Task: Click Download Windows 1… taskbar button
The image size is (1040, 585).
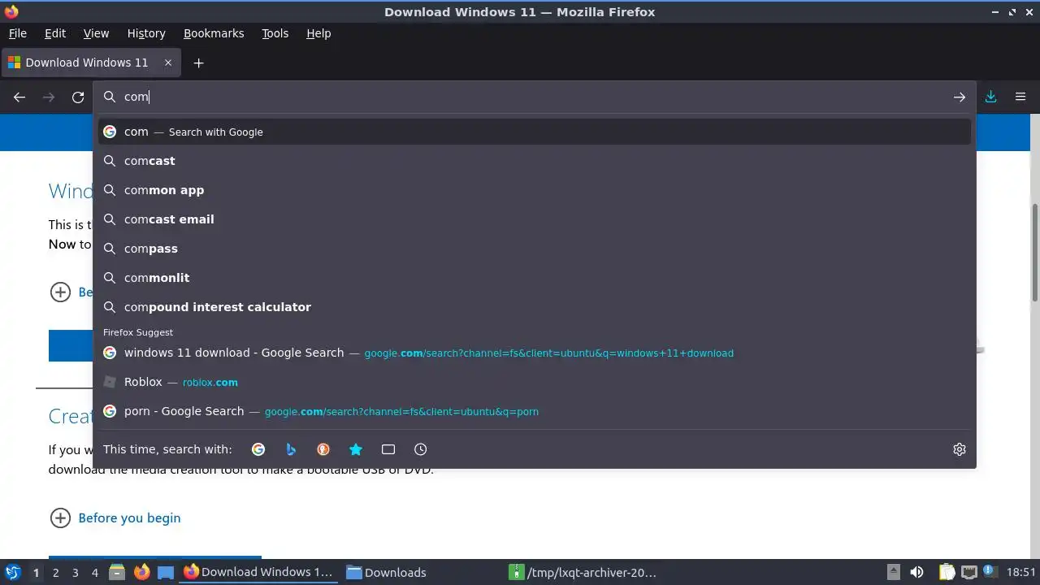Action: pos(258,572)
